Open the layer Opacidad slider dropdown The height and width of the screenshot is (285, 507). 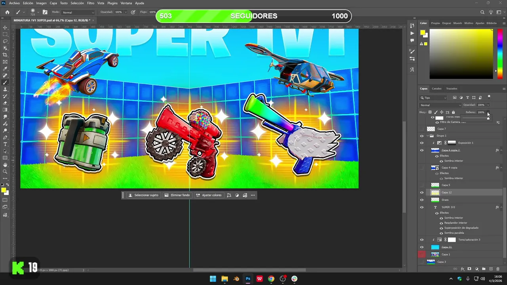tap(488, 105)
